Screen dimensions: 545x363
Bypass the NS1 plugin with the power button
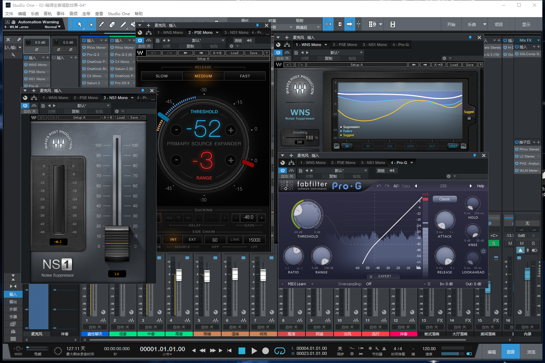(25, 105)
